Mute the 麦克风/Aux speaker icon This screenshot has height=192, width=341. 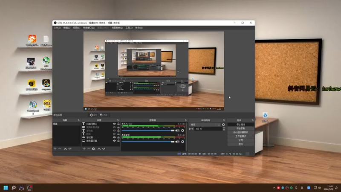point(177,131)
